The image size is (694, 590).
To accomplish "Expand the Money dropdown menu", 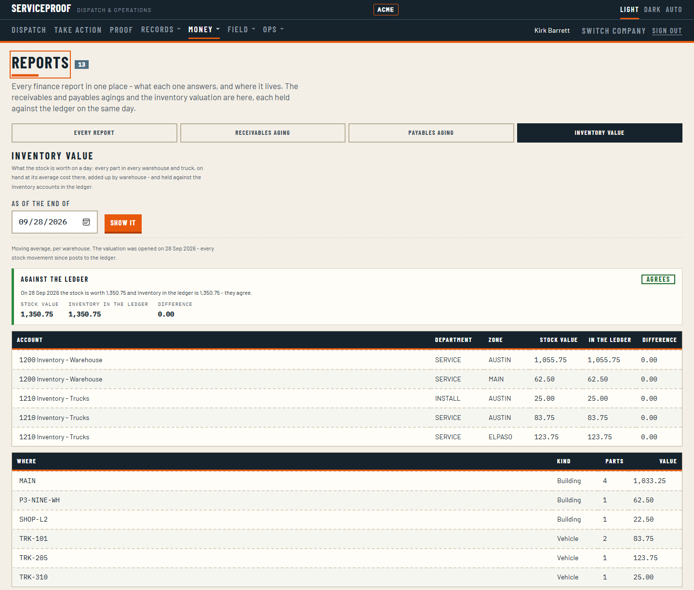I will tap(204, 29).
